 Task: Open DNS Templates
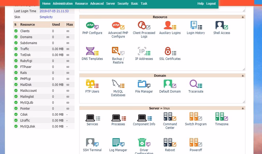[92, 53]
